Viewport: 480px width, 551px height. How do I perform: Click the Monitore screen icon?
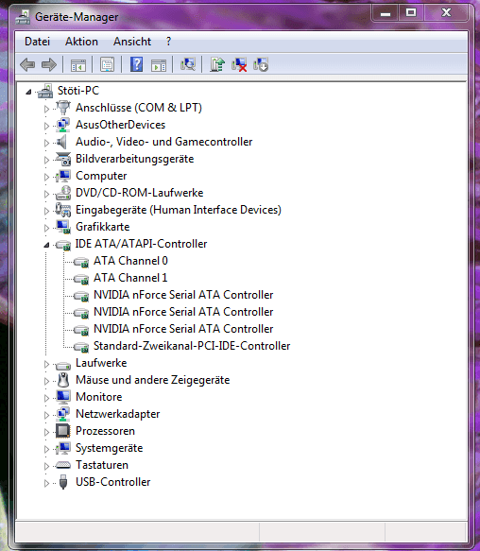[63, 397]
